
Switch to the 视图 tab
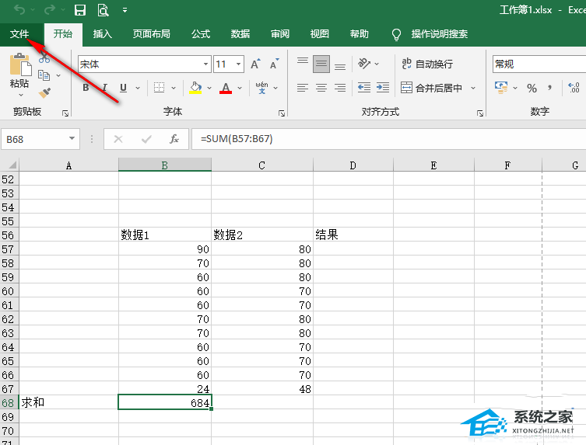point(320,34)
